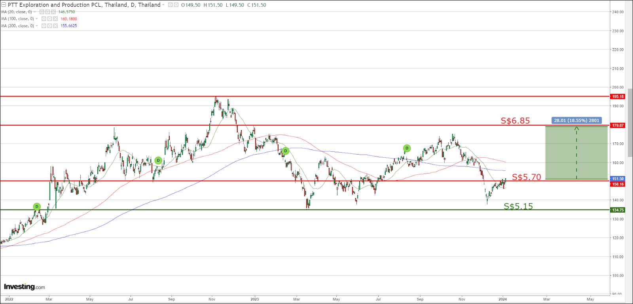This screenshot has width=633, height=304.
Task: Click the MA 20 value 146.5750
Action: pyautogui.click(x=66, y=12)
